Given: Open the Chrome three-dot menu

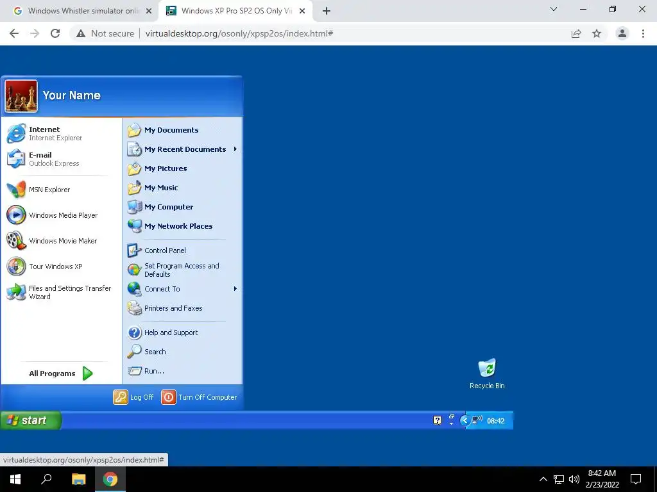Looking at the screenshot, I should click(643, 33).
